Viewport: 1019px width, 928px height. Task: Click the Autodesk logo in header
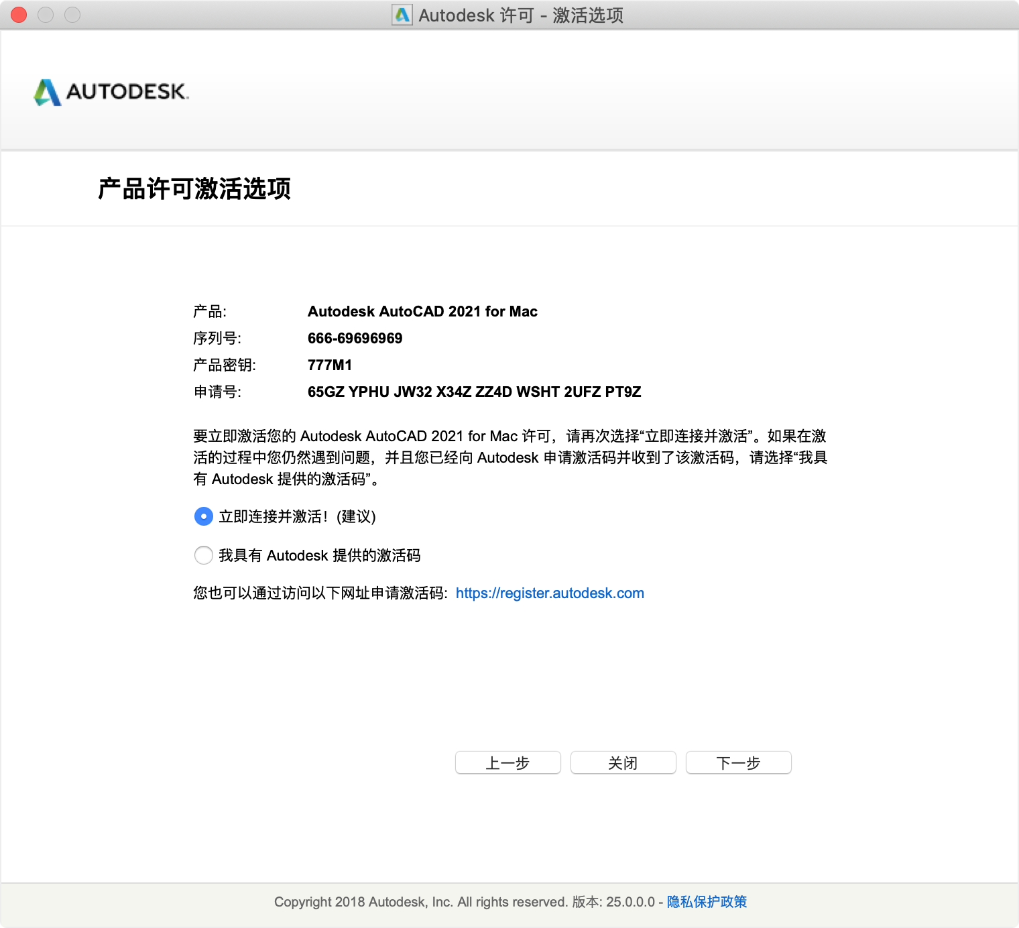click(111, 93)
